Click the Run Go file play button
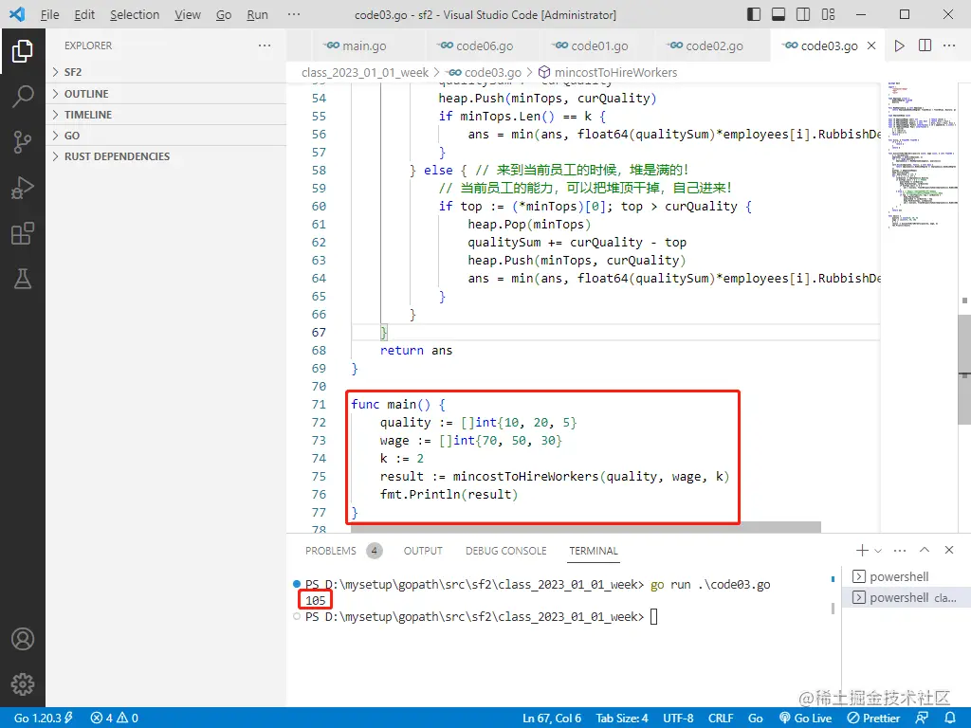This screenshot has width=971, height=728. pyautogui.click(x=899, y=45)
